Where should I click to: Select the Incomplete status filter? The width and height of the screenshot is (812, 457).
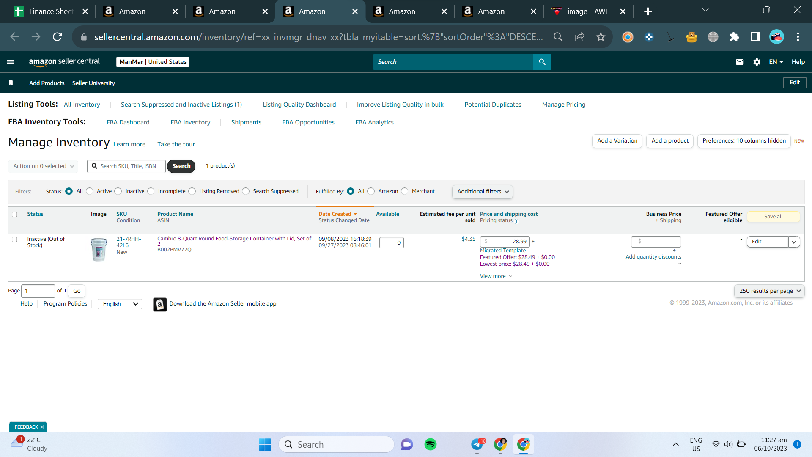151,191
